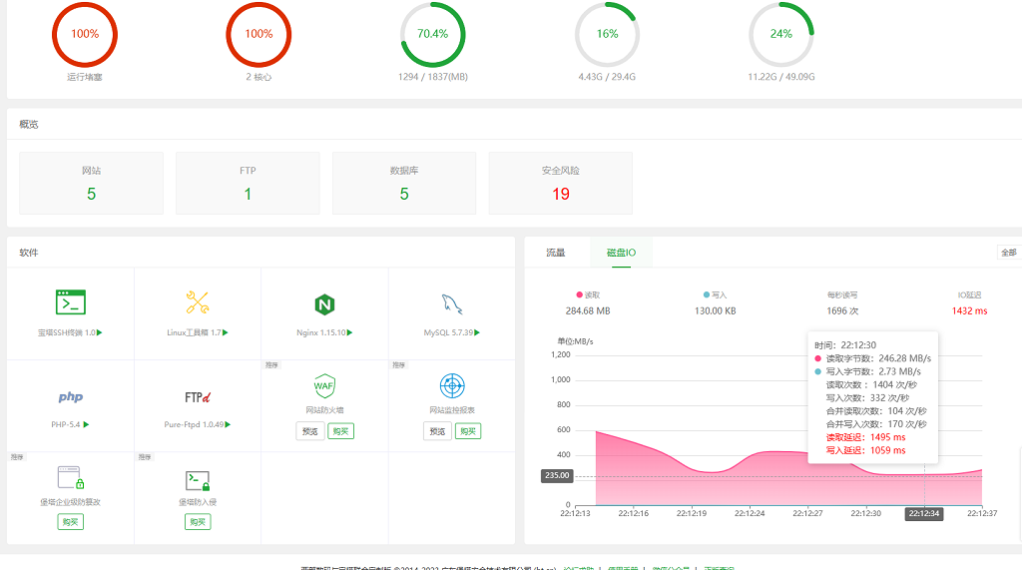Click the 堡塔企业级防篡改 lock icon

point(71,478)
